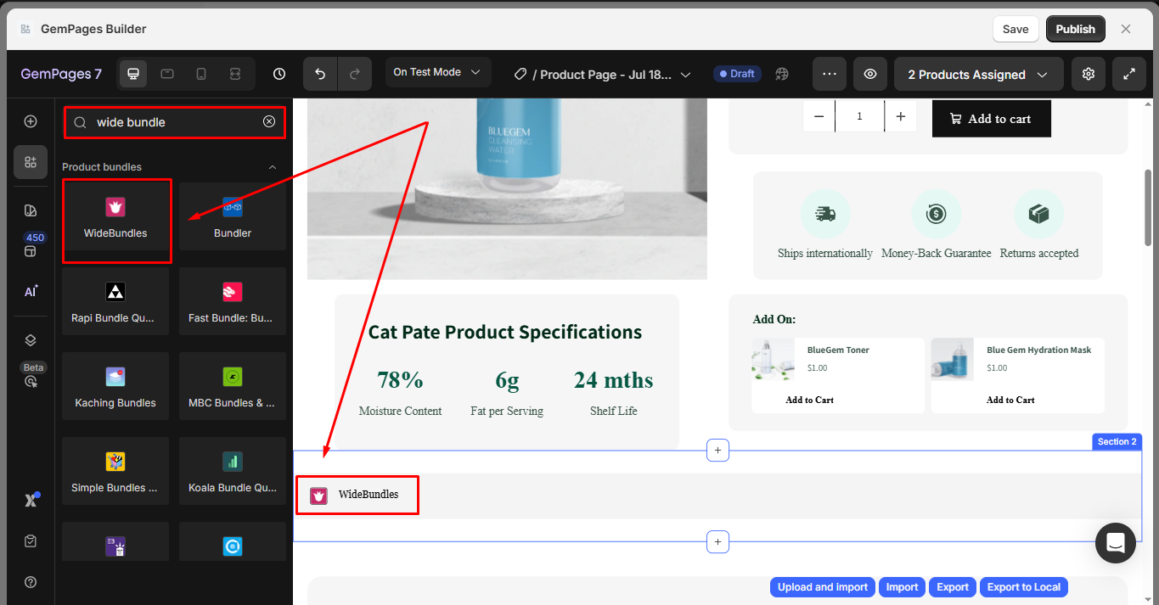This screenshot has width=1159, height=605.
Task: Click the black Add to cart button
Action: pyautogui.click(x=991, y=119)
